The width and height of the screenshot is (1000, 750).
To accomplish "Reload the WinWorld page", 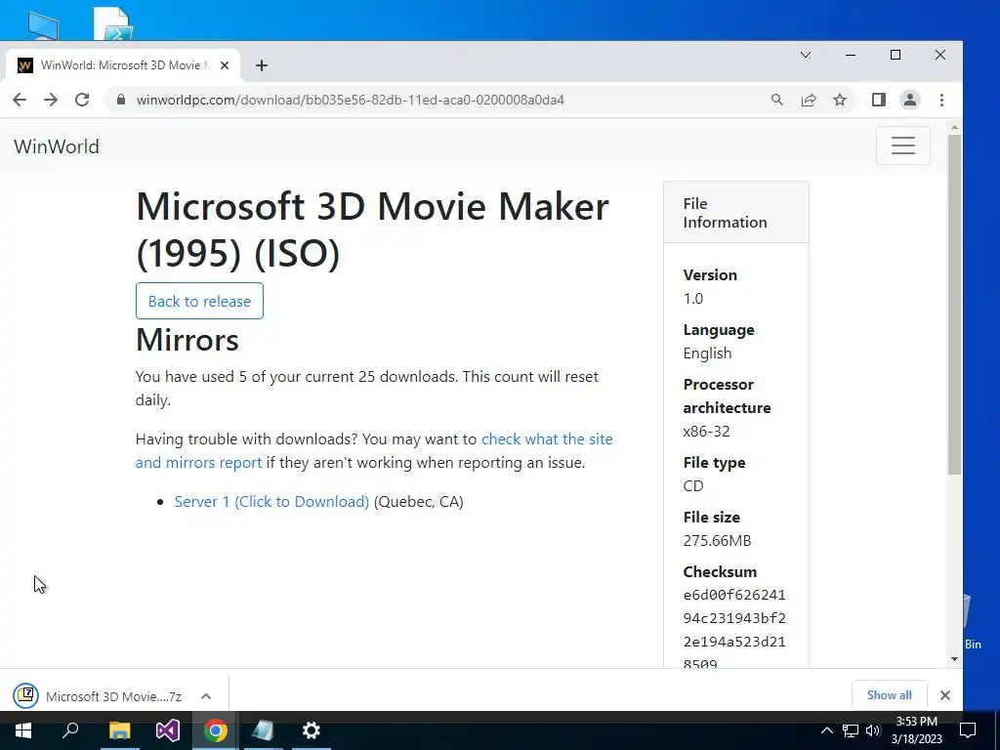I will [x=82, y=100].
